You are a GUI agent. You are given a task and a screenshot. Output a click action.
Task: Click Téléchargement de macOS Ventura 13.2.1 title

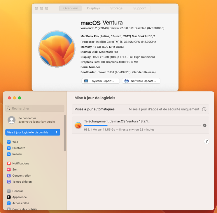tap(117, 121)
